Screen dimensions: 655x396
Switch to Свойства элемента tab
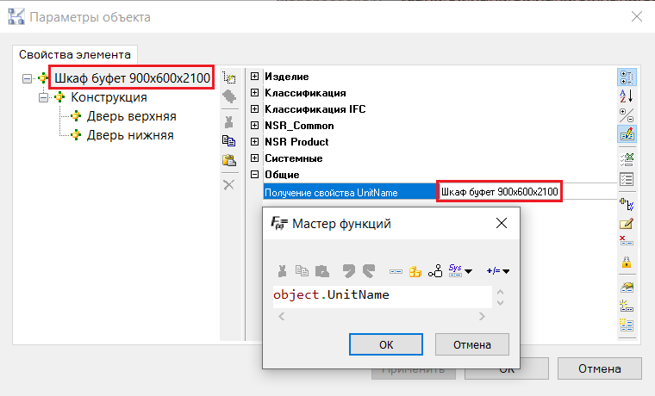(x=75, y=54)
